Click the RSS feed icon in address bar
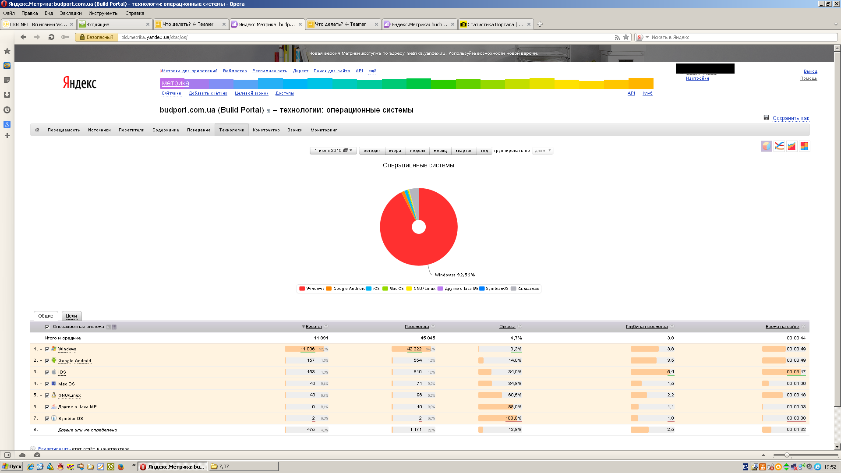The height and width of the screenshot is (473, 841). 617,37
